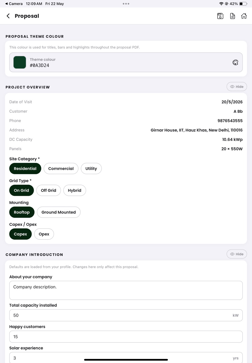The height and width of the screenshot is (363, 252).
Task: Set mounting to Rooftop
Action: (x=22, y=212)
